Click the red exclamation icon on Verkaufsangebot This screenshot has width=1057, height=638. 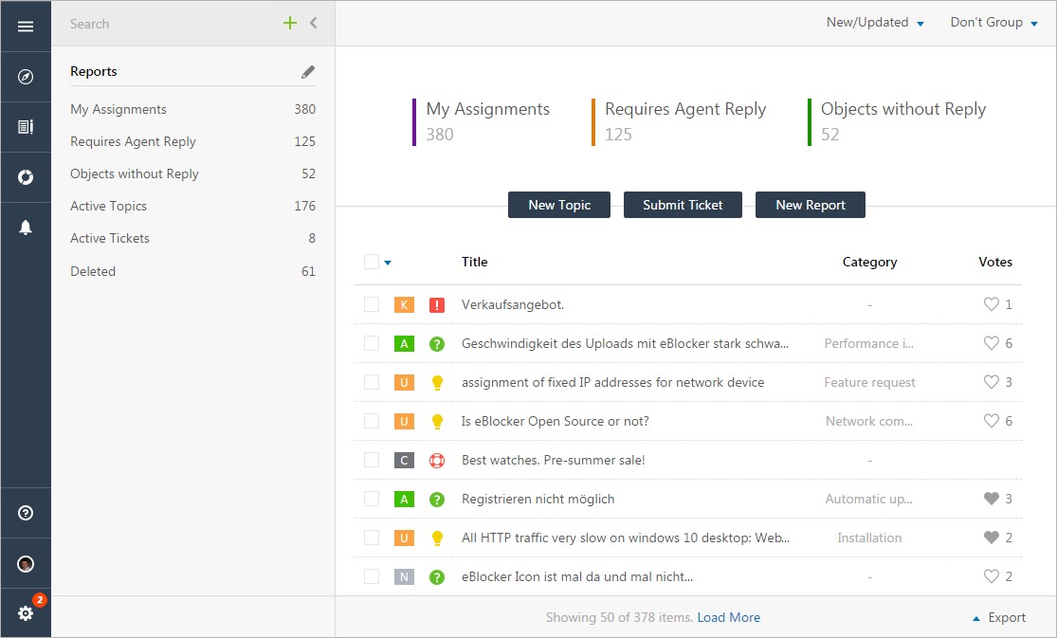coord(435,304)
